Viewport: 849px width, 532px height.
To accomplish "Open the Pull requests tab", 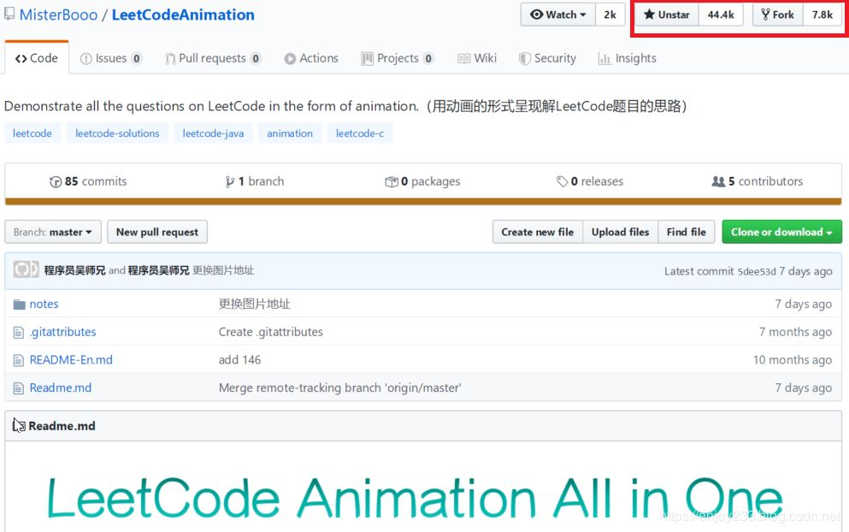I will (213, 58).
